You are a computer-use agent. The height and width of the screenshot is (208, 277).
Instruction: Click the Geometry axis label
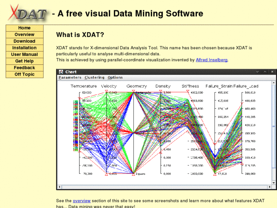coord(136,86)
